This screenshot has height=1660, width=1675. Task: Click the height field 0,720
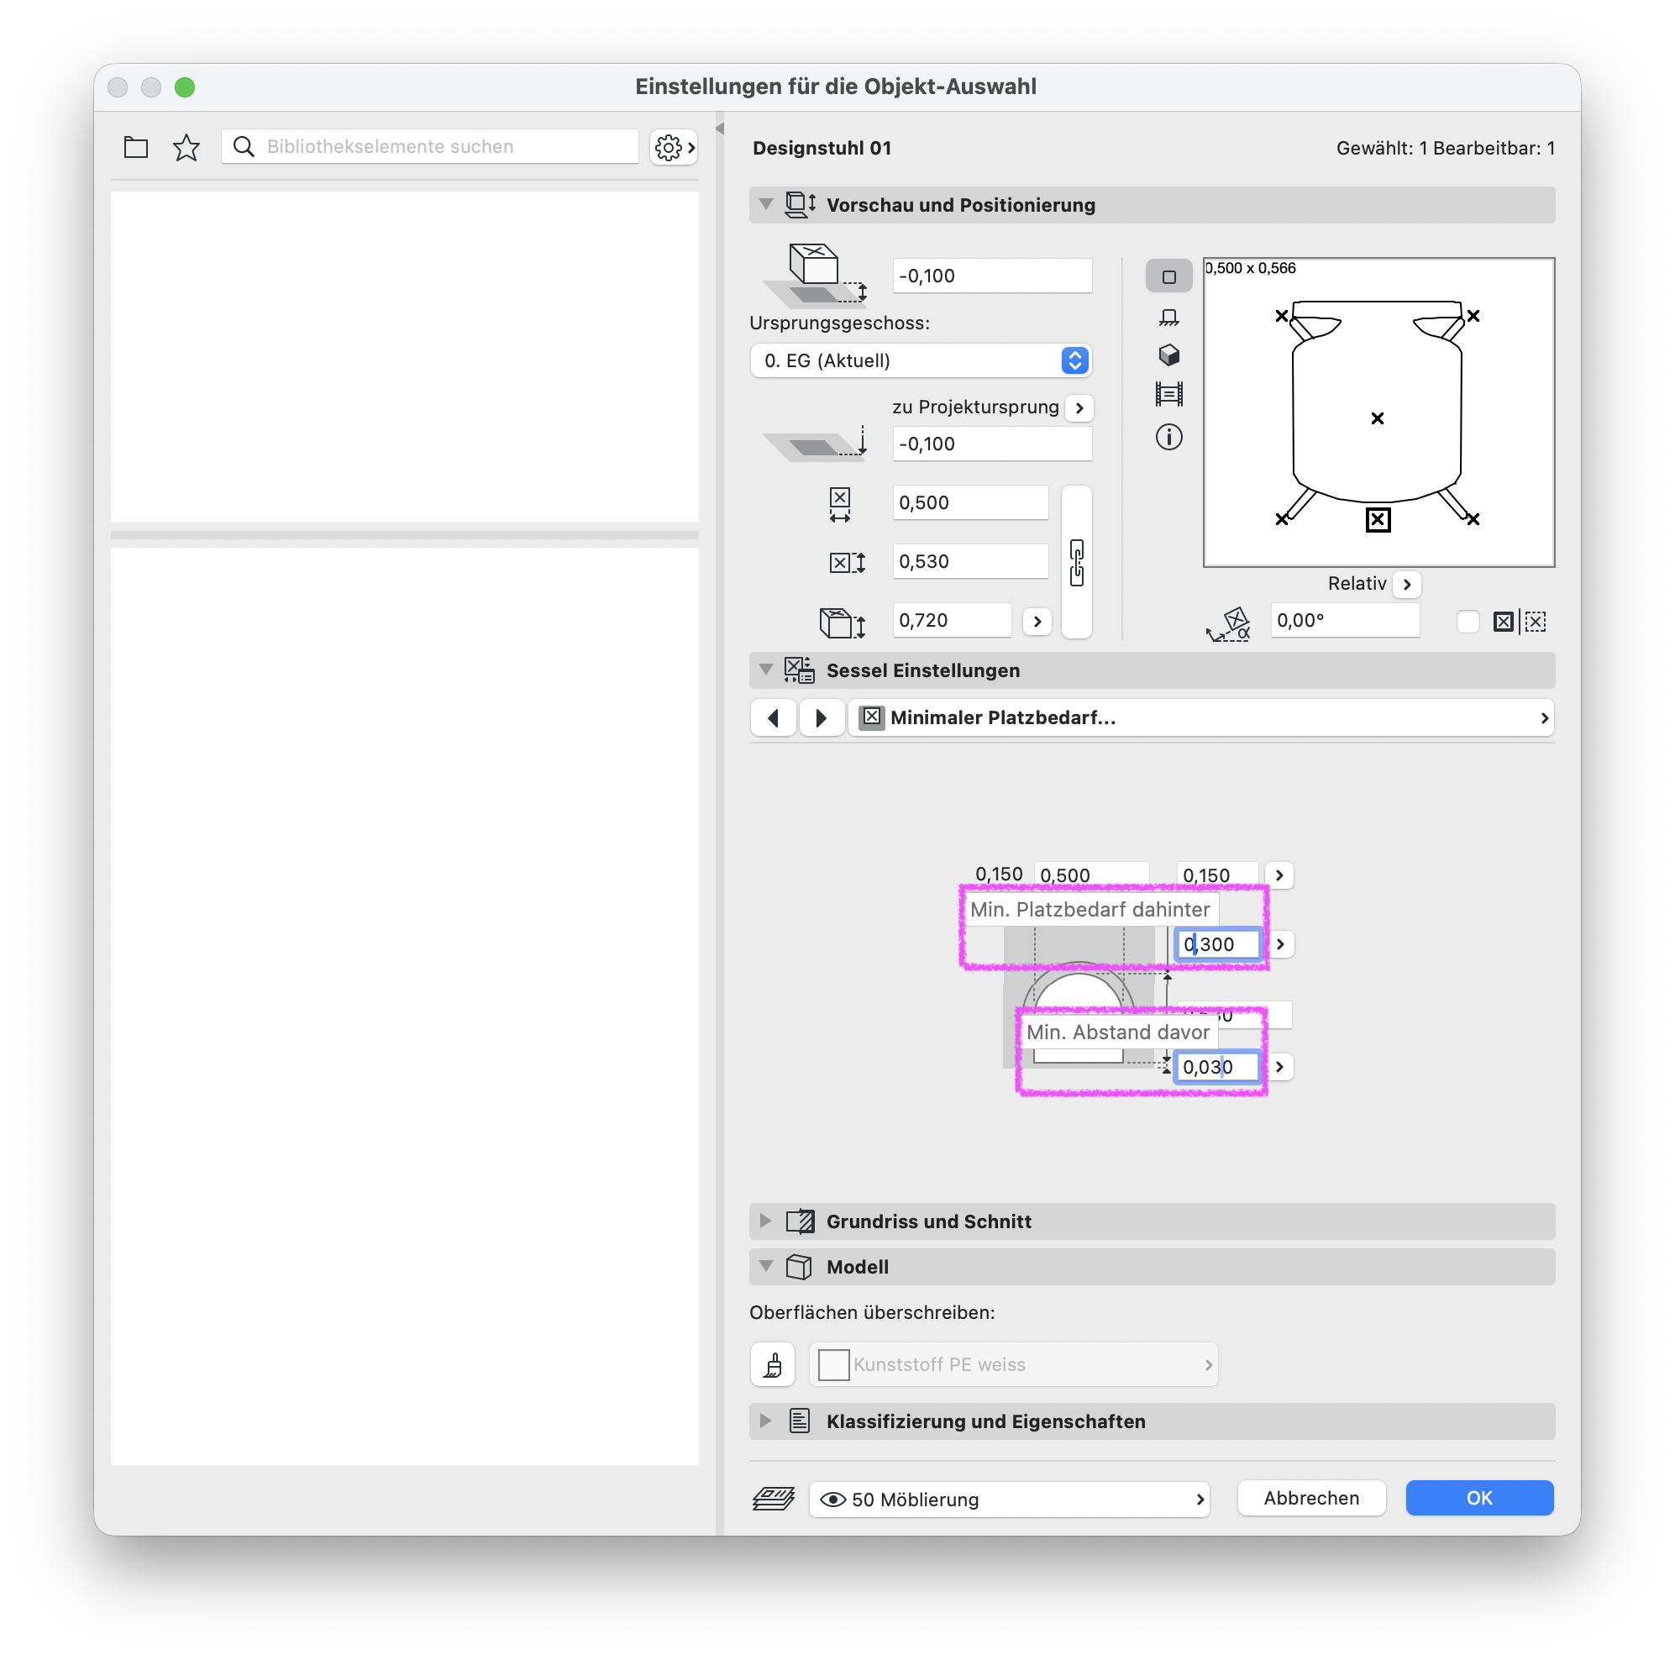[x=952, y=621]
